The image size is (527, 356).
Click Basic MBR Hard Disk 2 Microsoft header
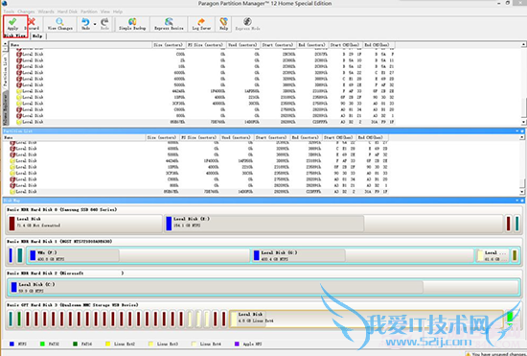[65, 273]
